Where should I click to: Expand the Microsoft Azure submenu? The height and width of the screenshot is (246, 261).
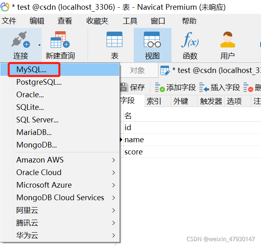(60, 185)
